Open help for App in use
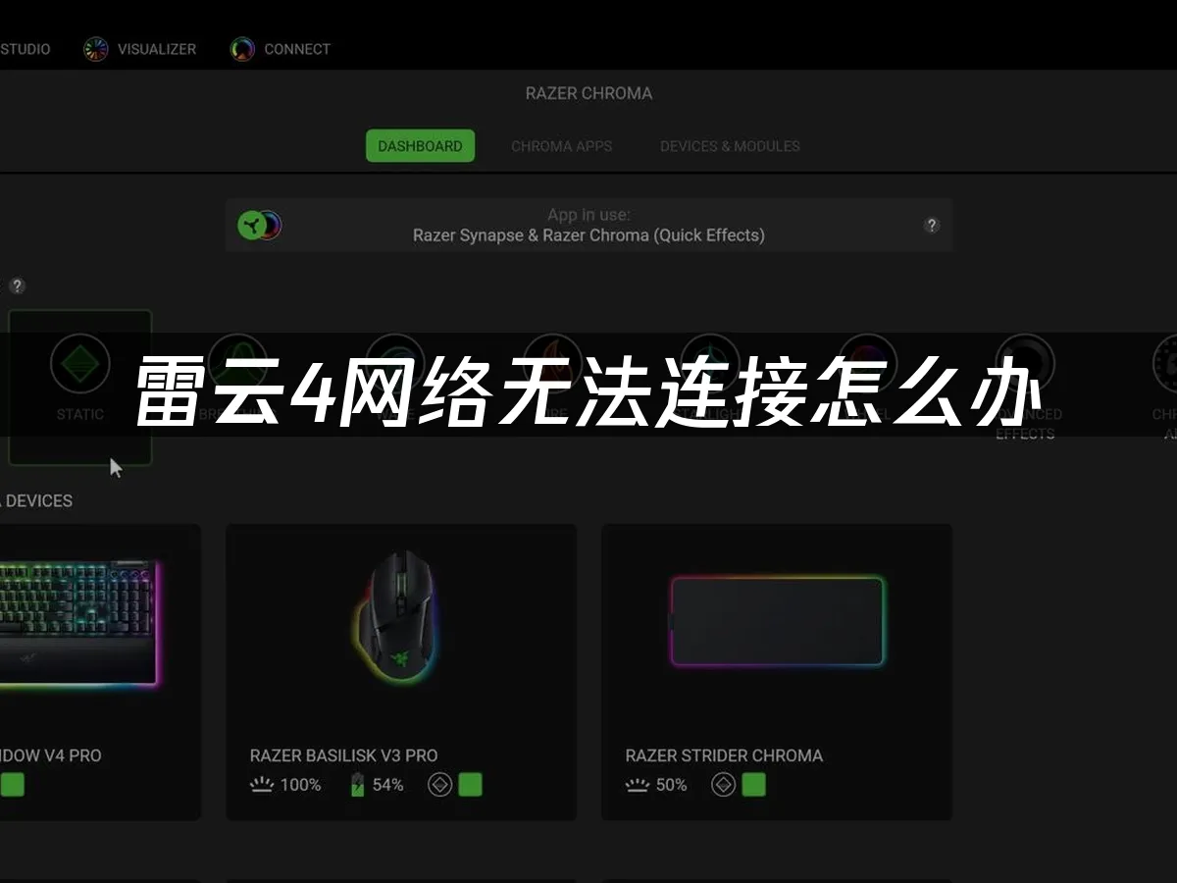Image resolution: width=1177 pixels, height=883 pixels. click(x=932, y=225)
